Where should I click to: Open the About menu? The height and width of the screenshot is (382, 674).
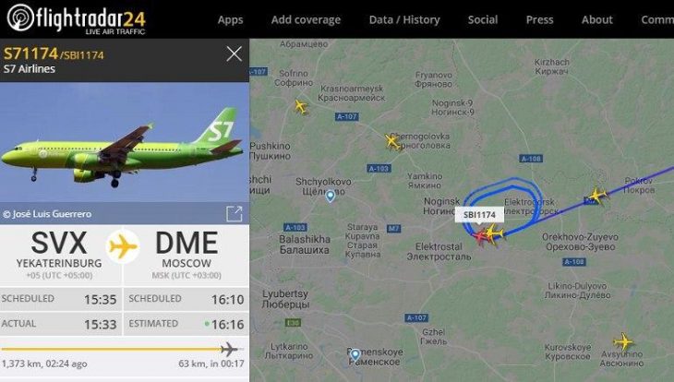tap(597, 19)
